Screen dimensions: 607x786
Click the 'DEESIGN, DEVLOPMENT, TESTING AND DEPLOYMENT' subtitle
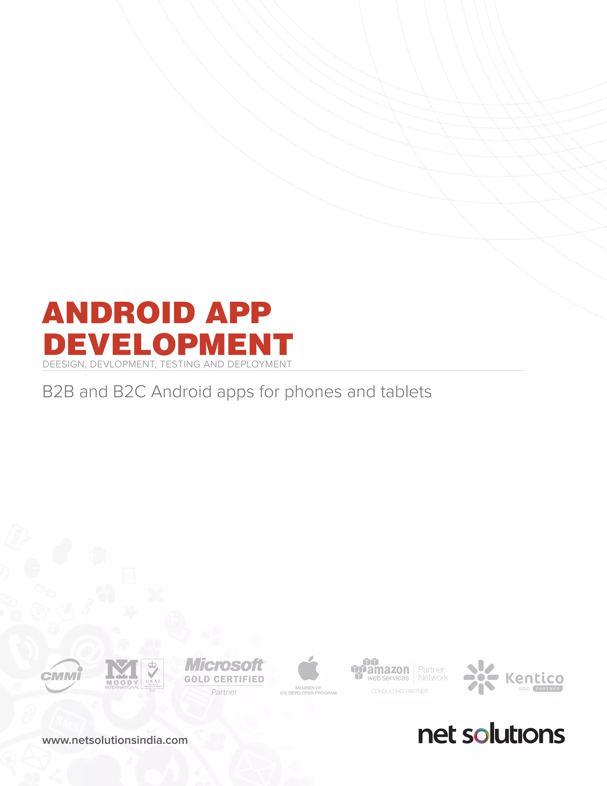pos(167,364)
